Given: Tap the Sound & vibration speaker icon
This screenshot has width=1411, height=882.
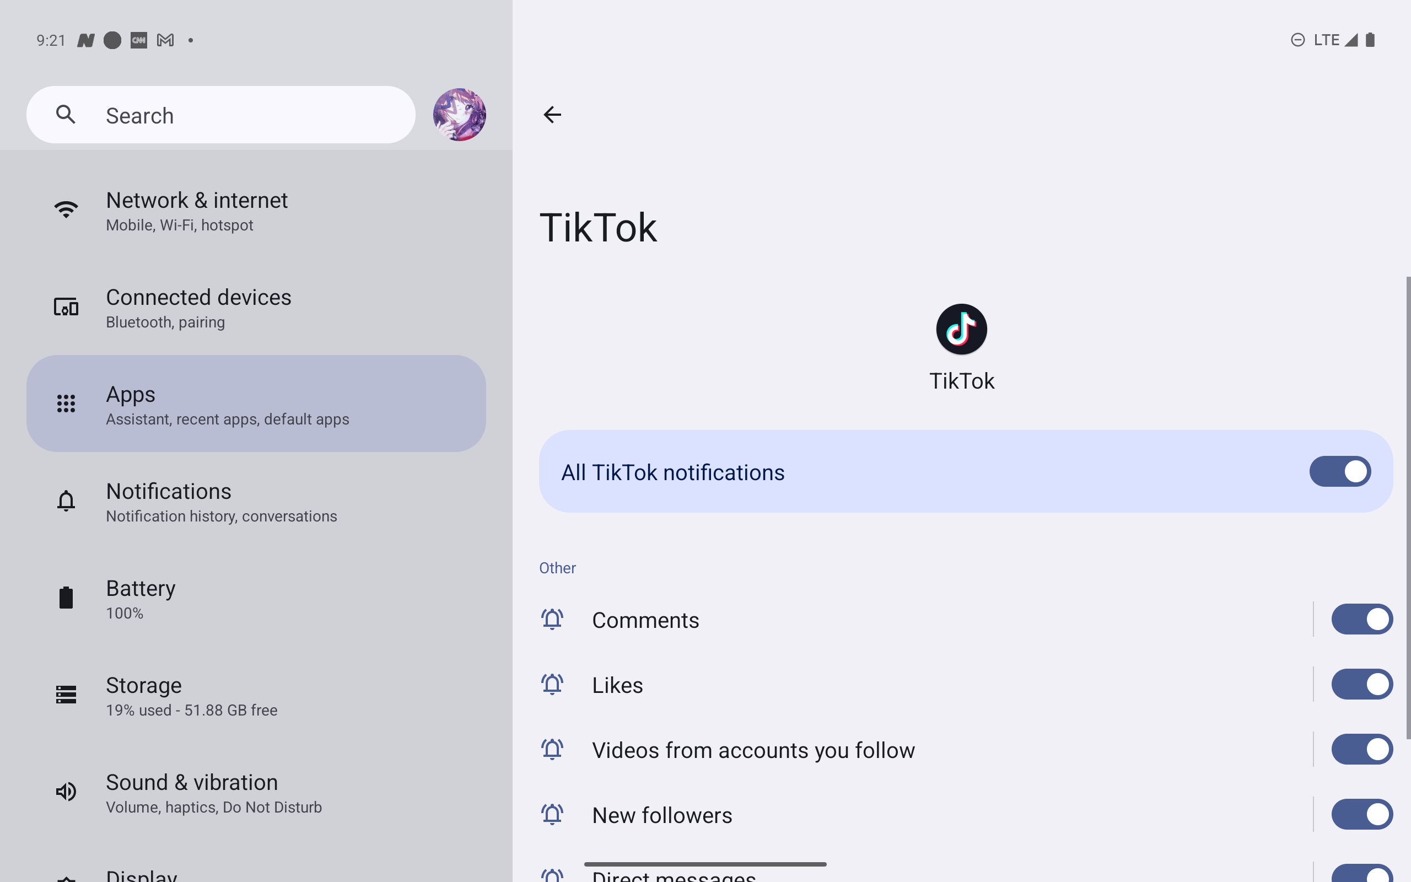Looking at the screenshot, I should tap(66, 792).
